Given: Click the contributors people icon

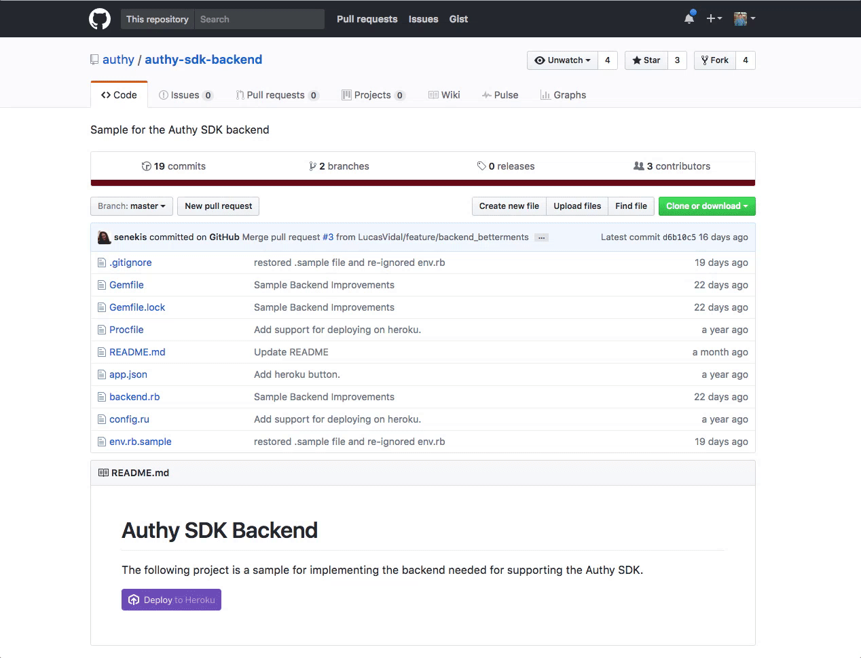Looking at the screenshot, I should coord(639,166).
